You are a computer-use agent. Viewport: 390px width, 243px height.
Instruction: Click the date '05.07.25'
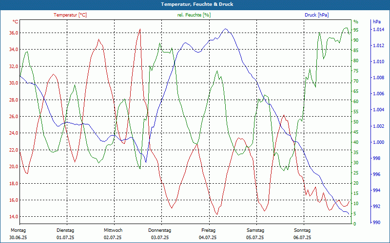click(x=255, y=238)
